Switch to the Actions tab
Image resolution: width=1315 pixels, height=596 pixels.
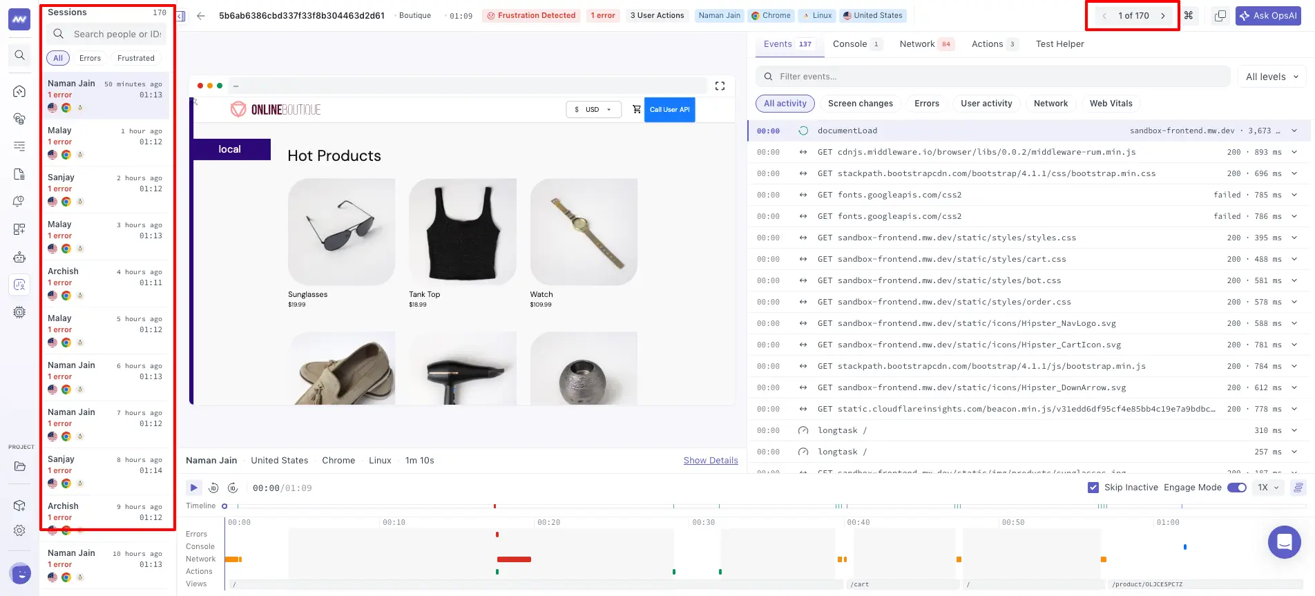(x=995, y=44)
